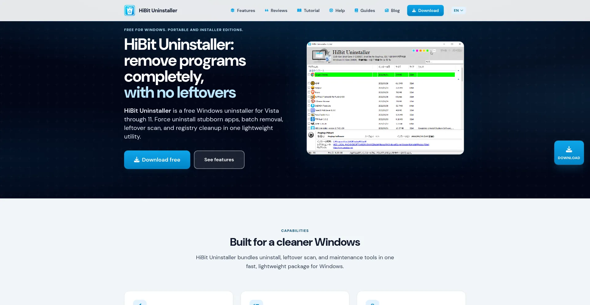Open the Features page from navigation
Screen dimensions: 590x305
pyautogui.click(x=243, y=10)
